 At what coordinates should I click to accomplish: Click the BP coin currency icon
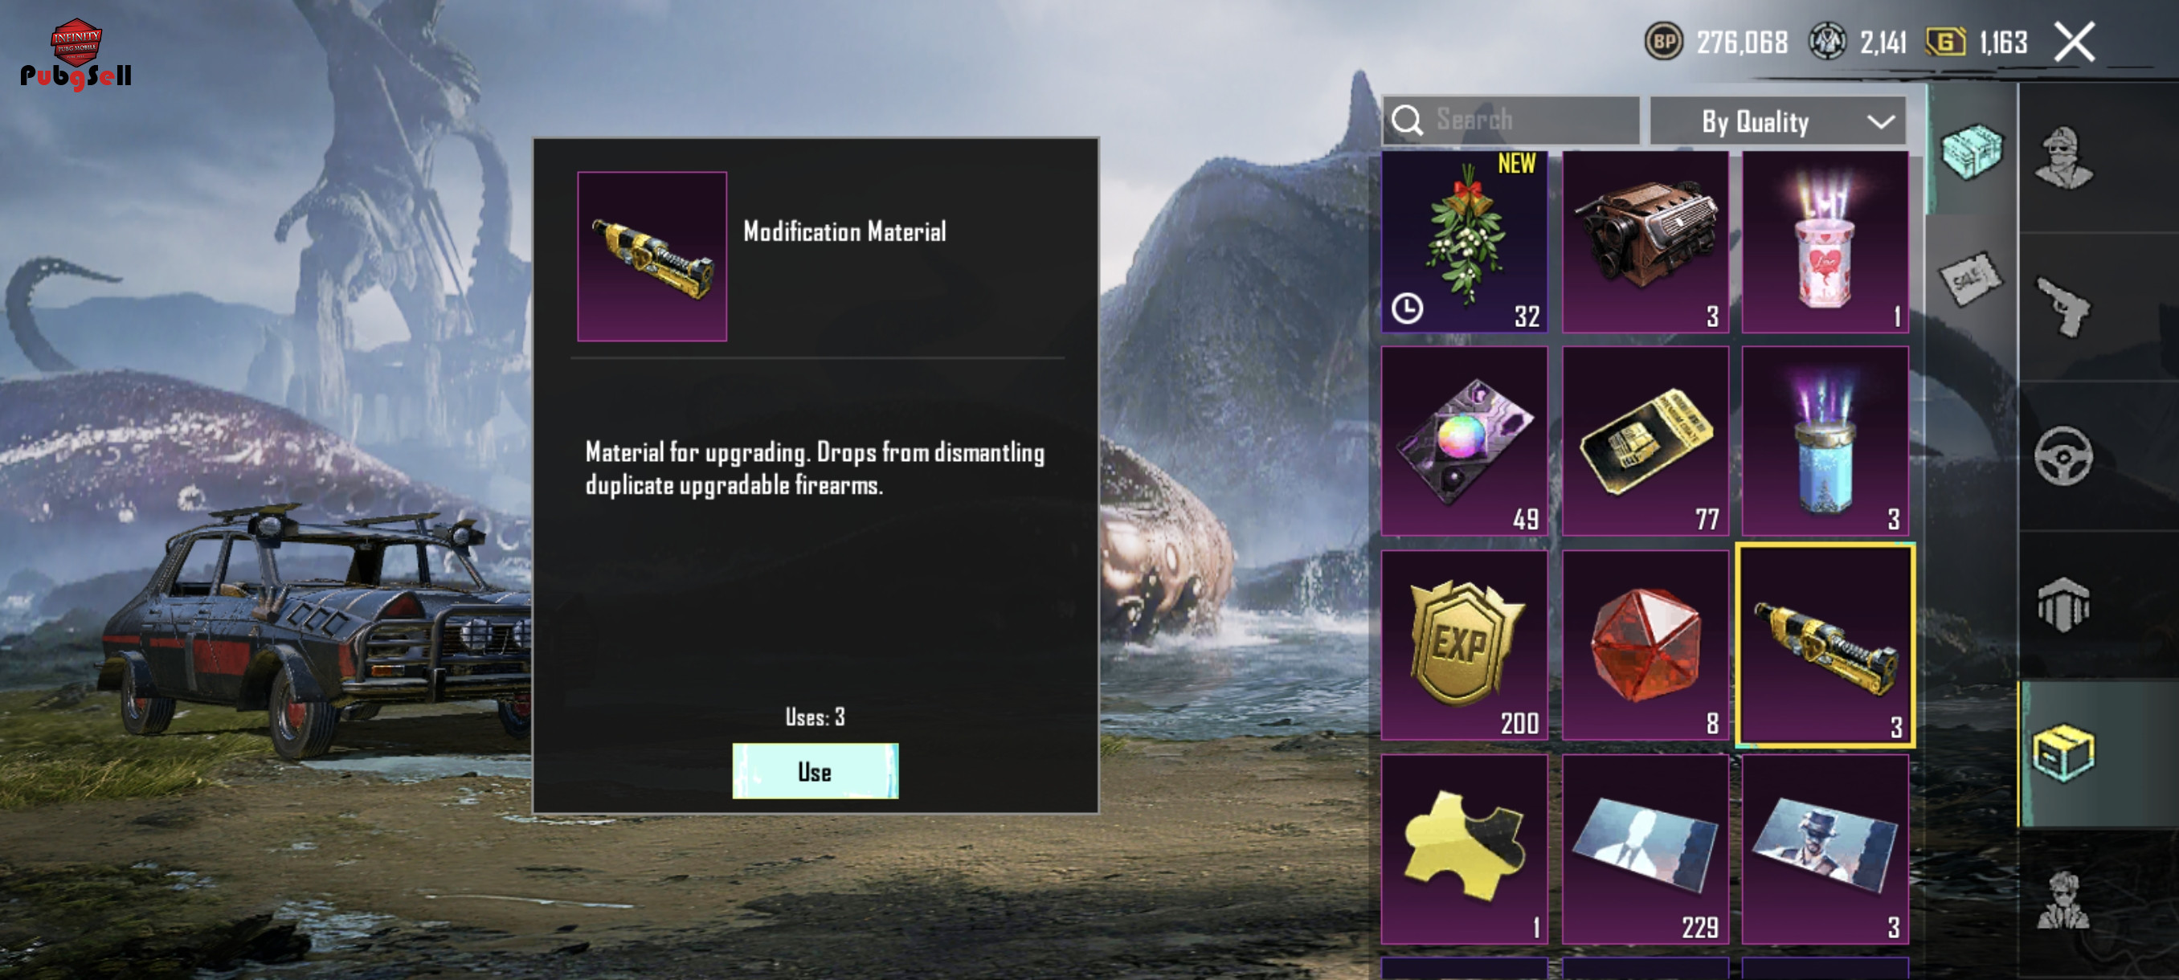coord(1664,42)
